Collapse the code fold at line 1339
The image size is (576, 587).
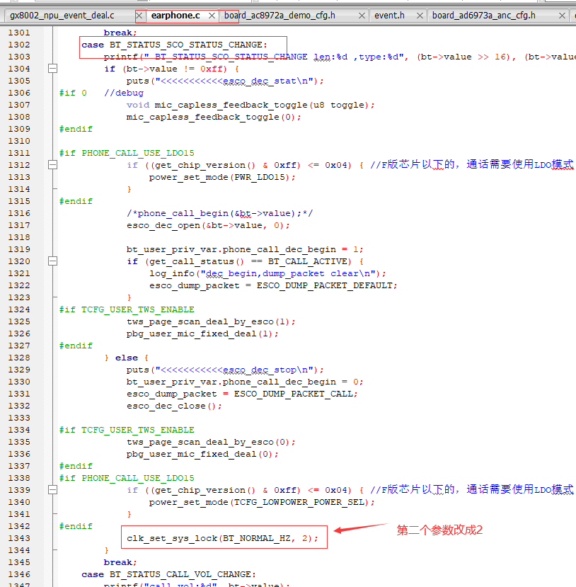[x=53, y=490]
